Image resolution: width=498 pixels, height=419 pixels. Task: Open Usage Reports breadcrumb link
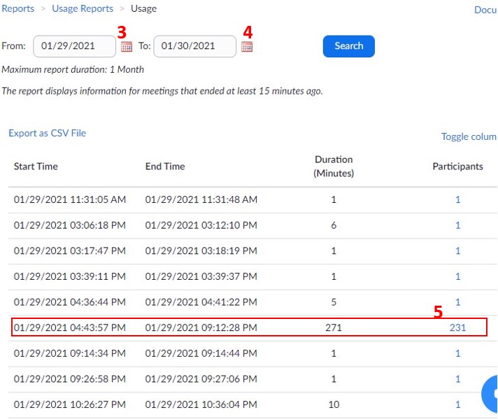(83, 8)
